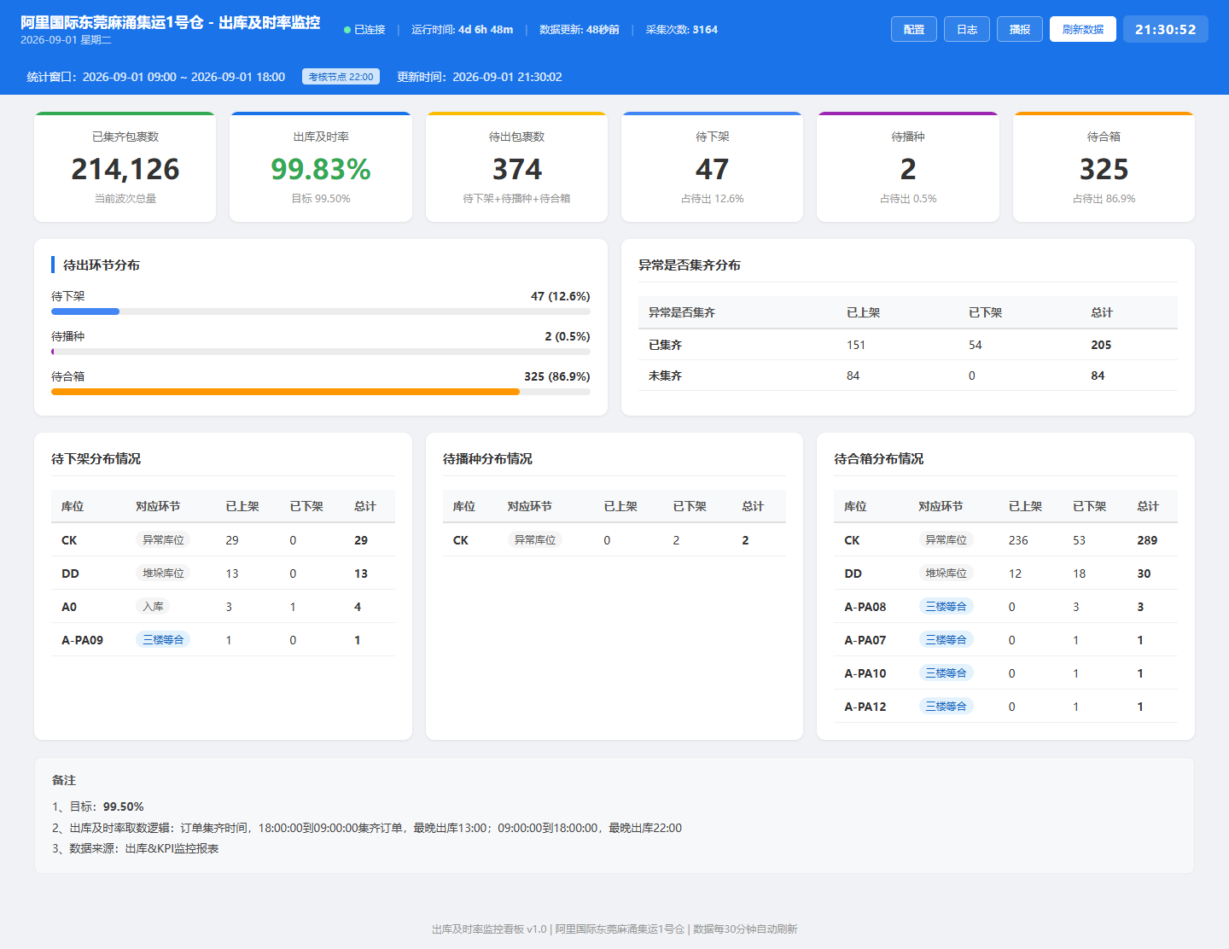The image size is (1229, 949).
Task: Click the 刷新数据 refresh button
Action: pyautogui.click(x=1083, y=29)
